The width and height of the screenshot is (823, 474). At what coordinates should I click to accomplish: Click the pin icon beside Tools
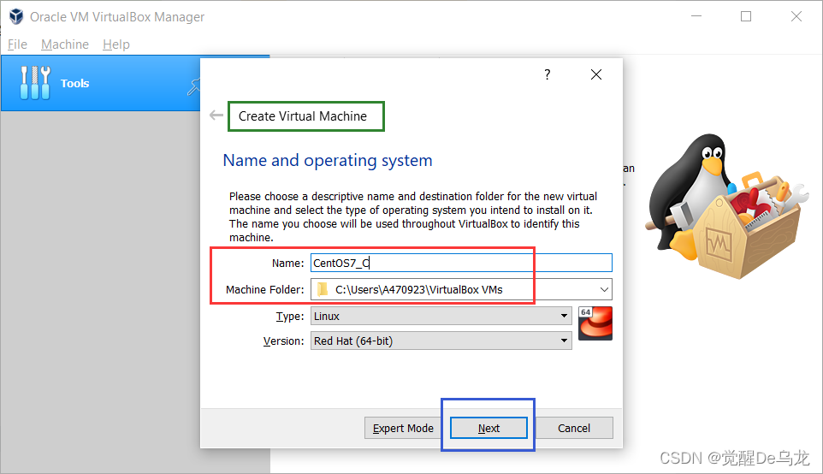(193, 86)
